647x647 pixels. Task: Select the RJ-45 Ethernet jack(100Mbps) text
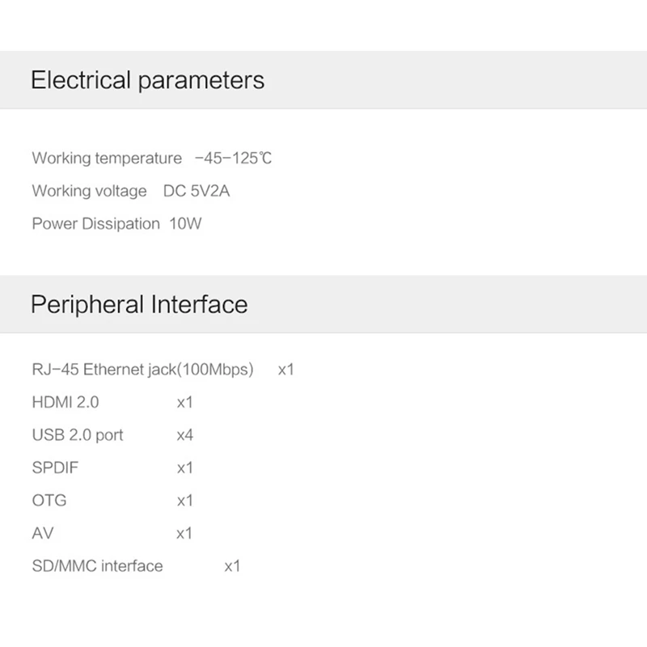(142, 370)
